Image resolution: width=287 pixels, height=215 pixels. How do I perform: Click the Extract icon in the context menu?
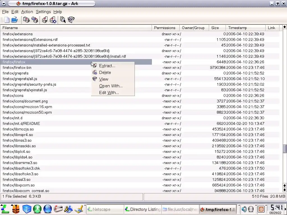(x=94, y=66)
